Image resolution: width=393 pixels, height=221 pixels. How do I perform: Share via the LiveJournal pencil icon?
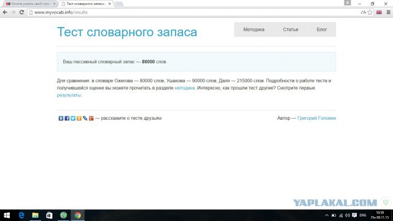(85, 118)
